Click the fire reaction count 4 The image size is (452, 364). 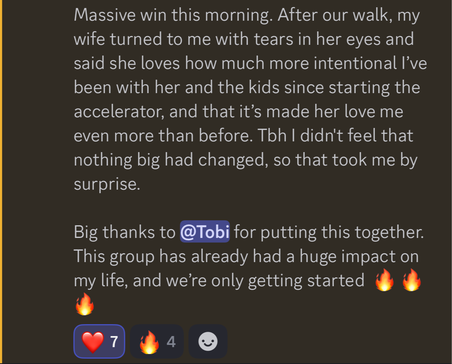(171, 342)
